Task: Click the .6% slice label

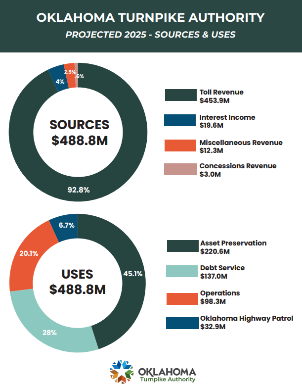Action: (80, 76)
